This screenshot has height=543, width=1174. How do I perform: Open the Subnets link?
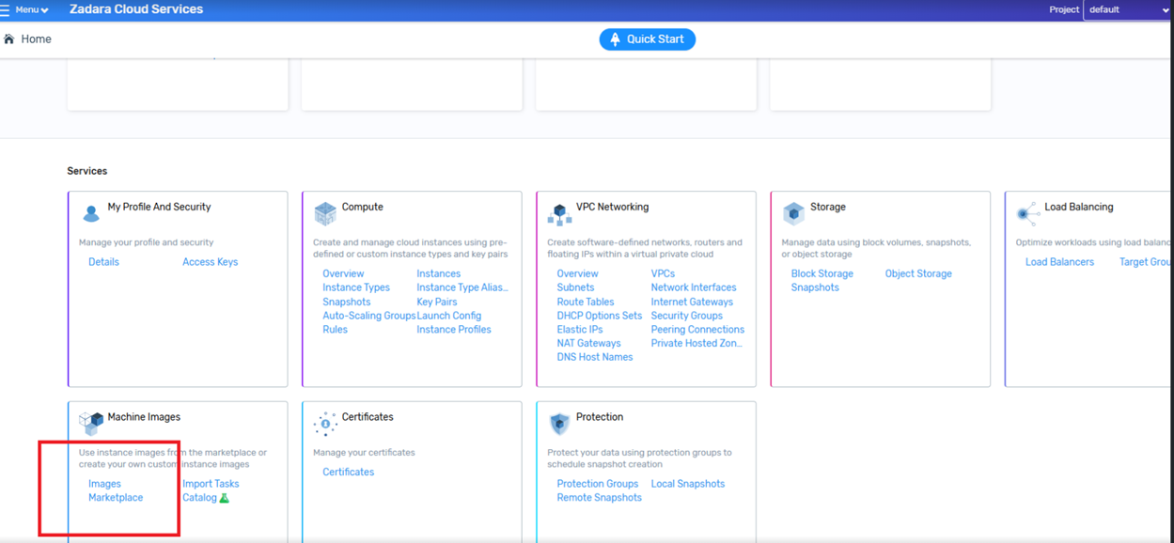click(x=575, y=287)
